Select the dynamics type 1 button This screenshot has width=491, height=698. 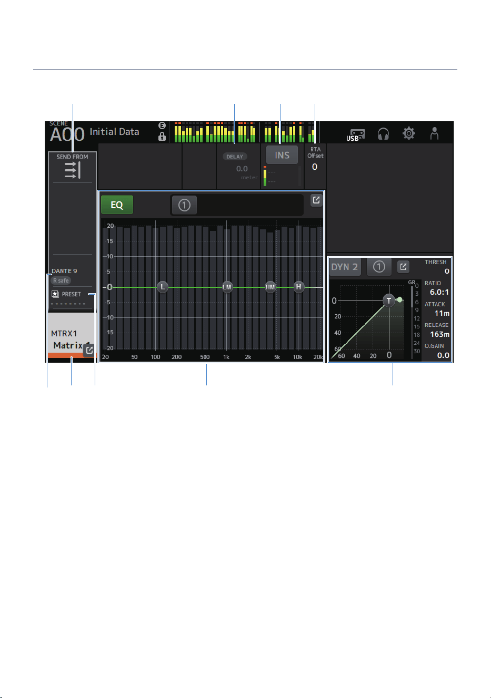pos(379,267)
